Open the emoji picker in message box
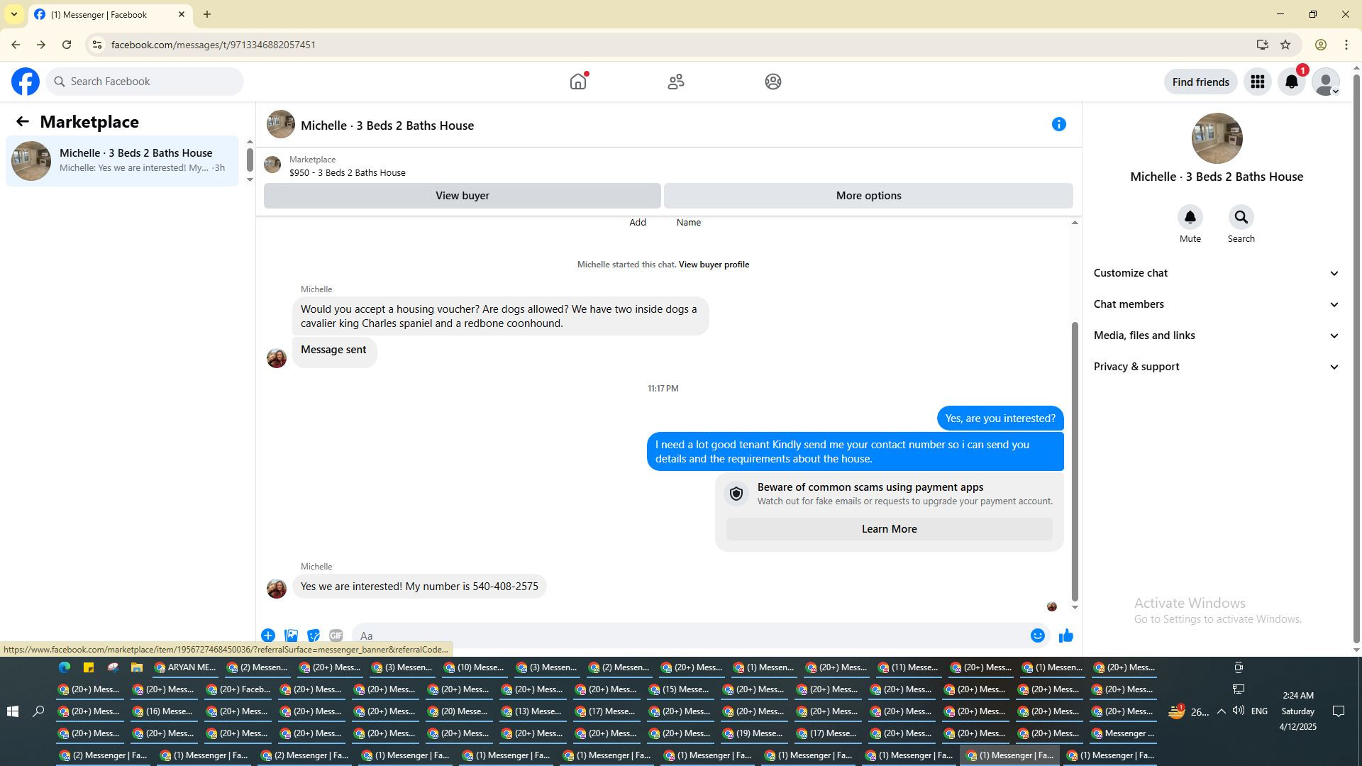Screen dimensions: 1362x766 click(x=1038, y=635)
